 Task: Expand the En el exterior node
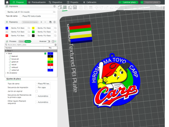(x=6, y=73)
